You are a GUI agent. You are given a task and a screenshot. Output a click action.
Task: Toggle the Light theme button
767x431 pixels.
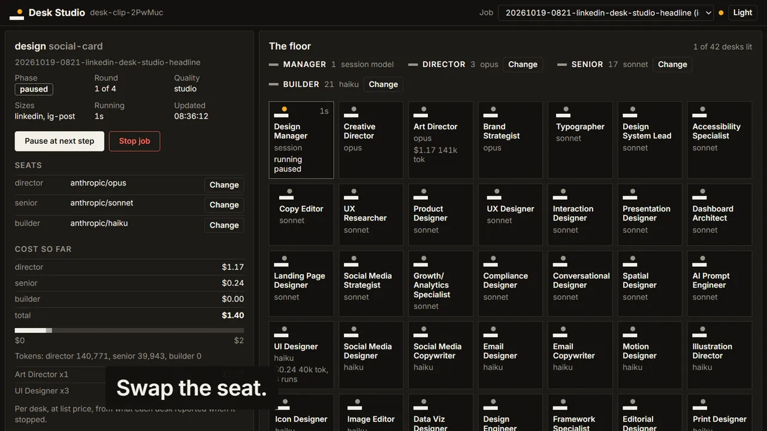click(742, 13)
